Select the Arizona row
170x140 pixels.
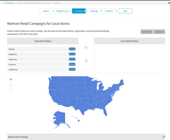(42, 64)
